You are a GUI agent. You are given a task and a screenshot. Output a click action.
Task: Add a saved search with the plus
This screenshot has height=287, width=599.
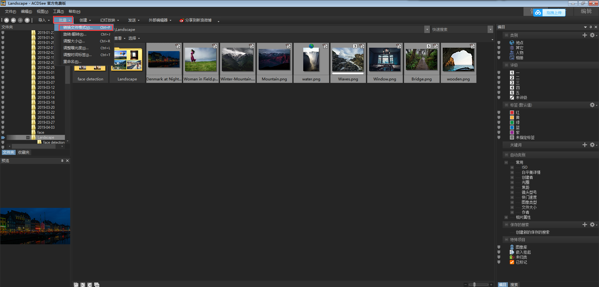coord(585,225)
